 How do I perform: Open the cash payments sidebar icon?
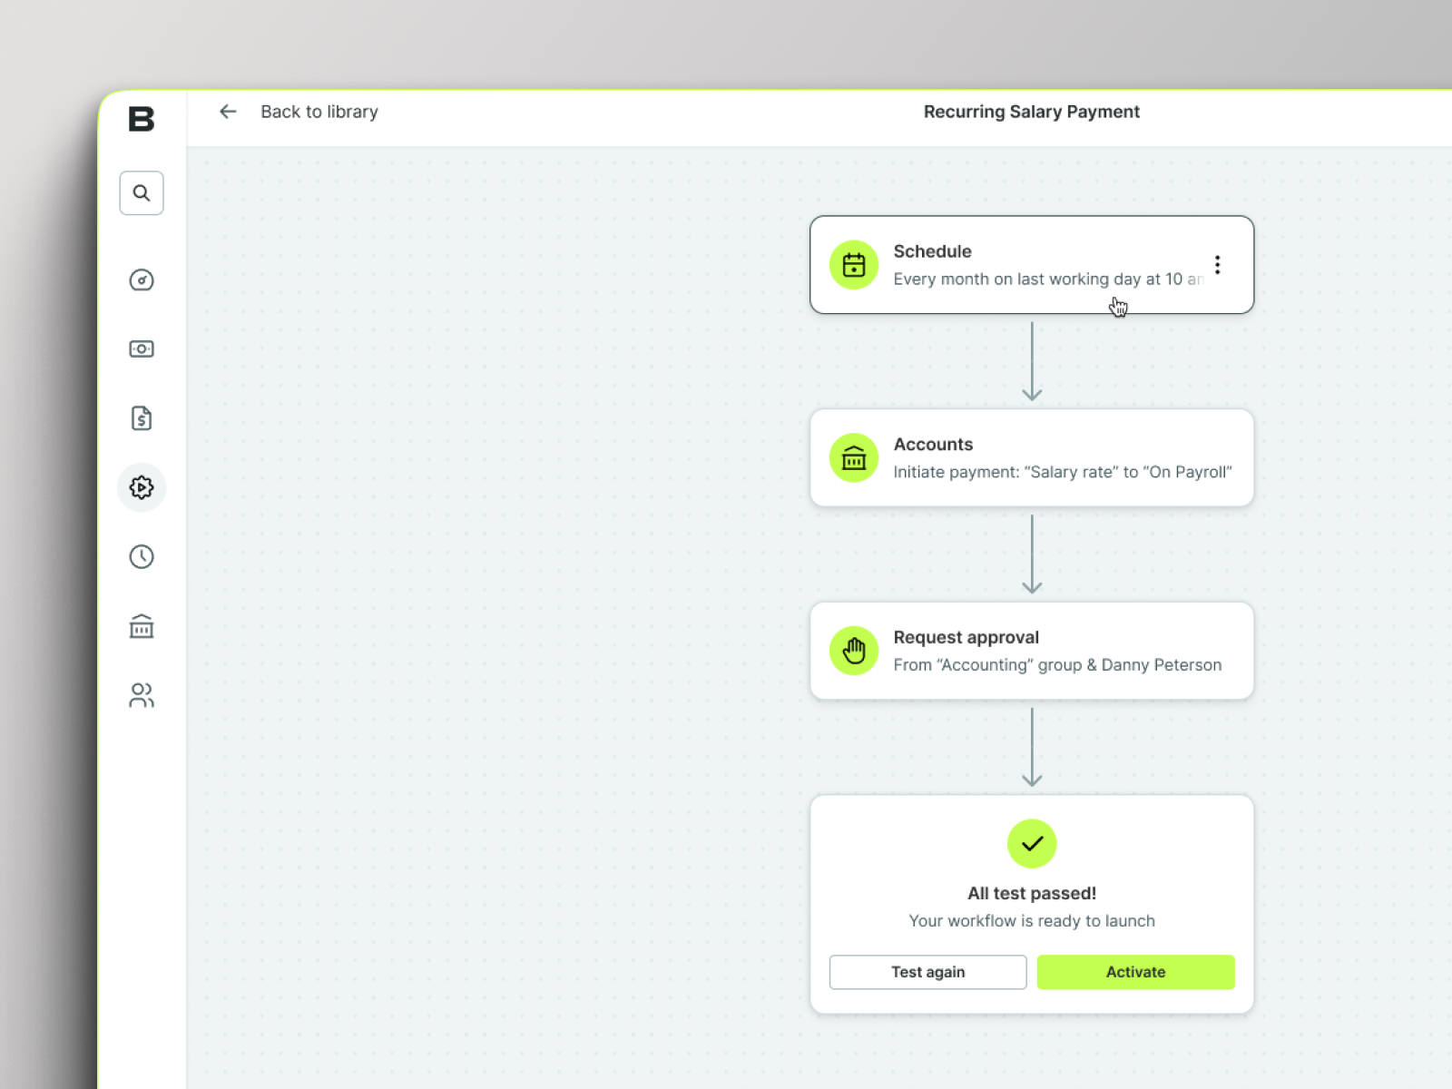click(142, 349)
